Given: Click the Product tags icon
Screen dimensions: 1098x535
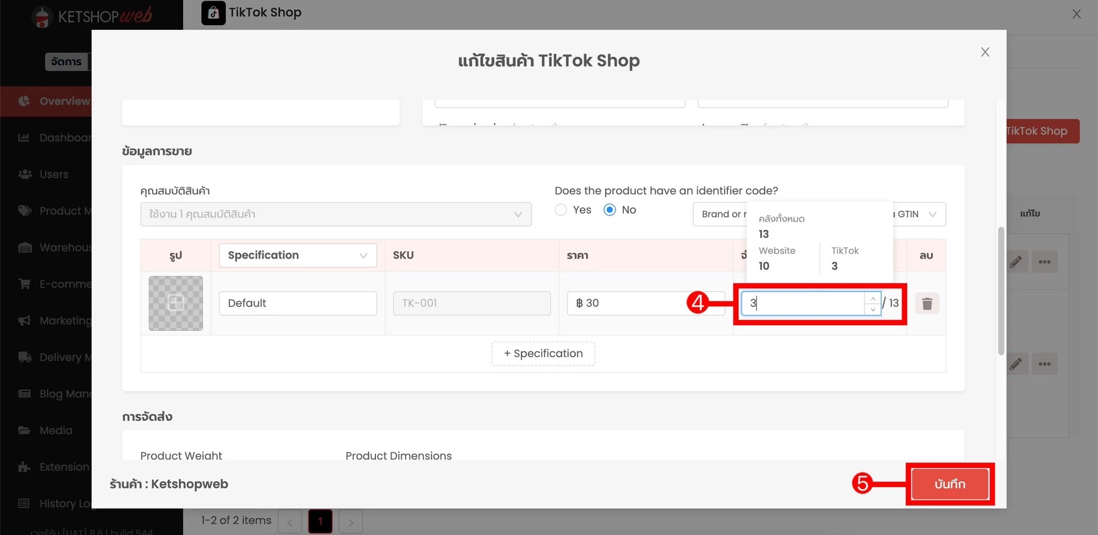Looking at the screenshot, I should pos(25,211).
